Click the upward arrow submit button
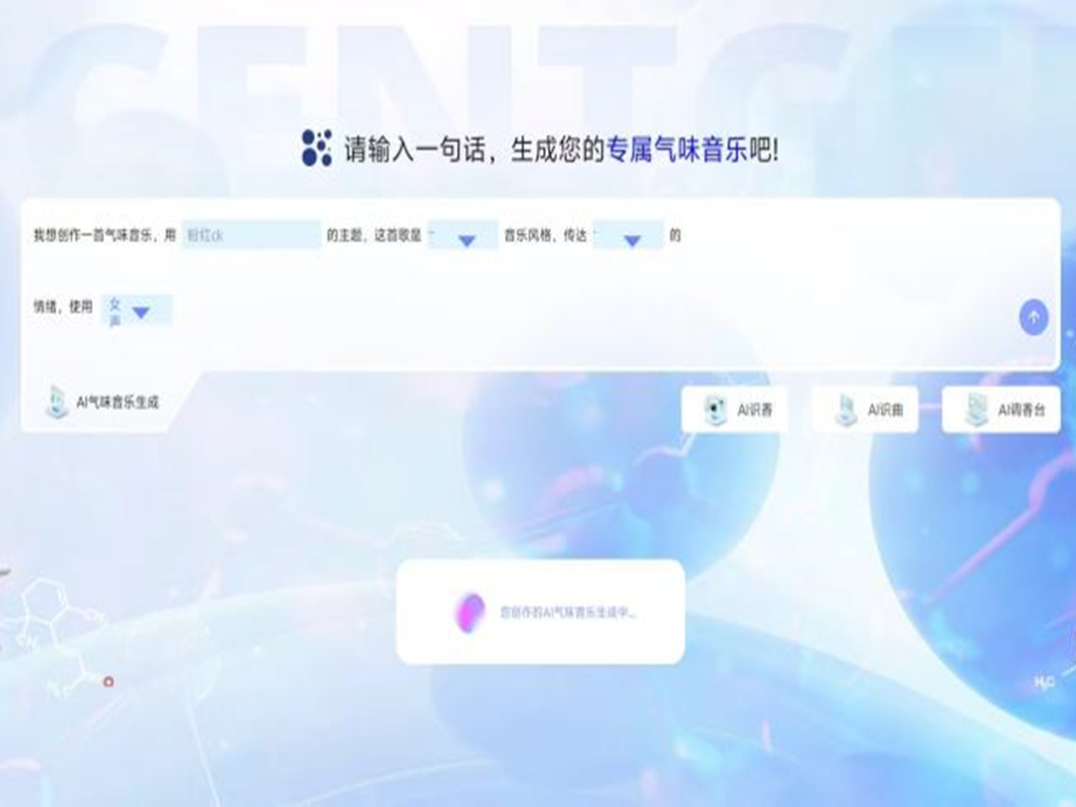The image size is (1076, 807). (1033, 318)
